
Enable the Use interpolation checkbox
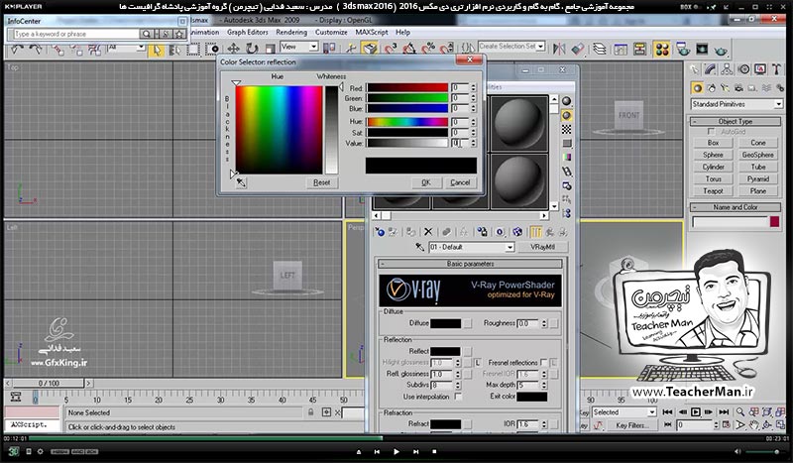458,397
